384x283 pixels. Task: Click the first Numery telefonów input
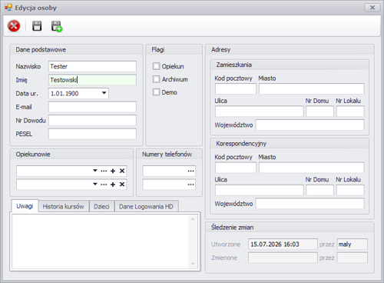click(x=169, y=171)
